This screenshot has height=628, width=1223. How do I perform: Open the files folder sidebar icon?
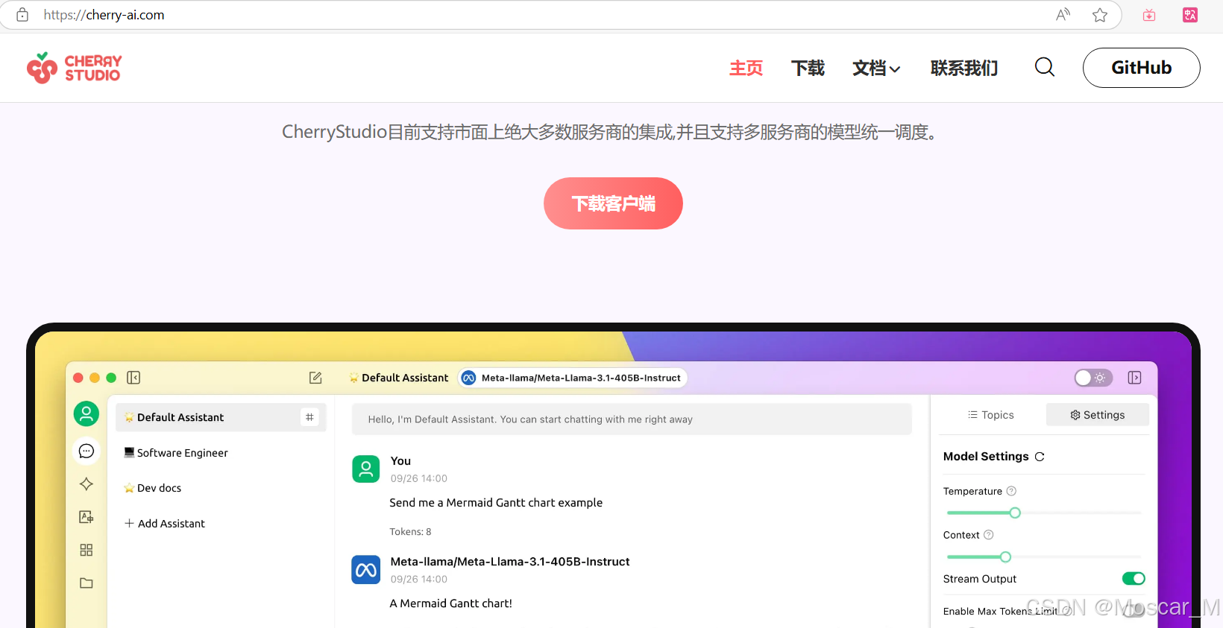(x=87, y=583)
